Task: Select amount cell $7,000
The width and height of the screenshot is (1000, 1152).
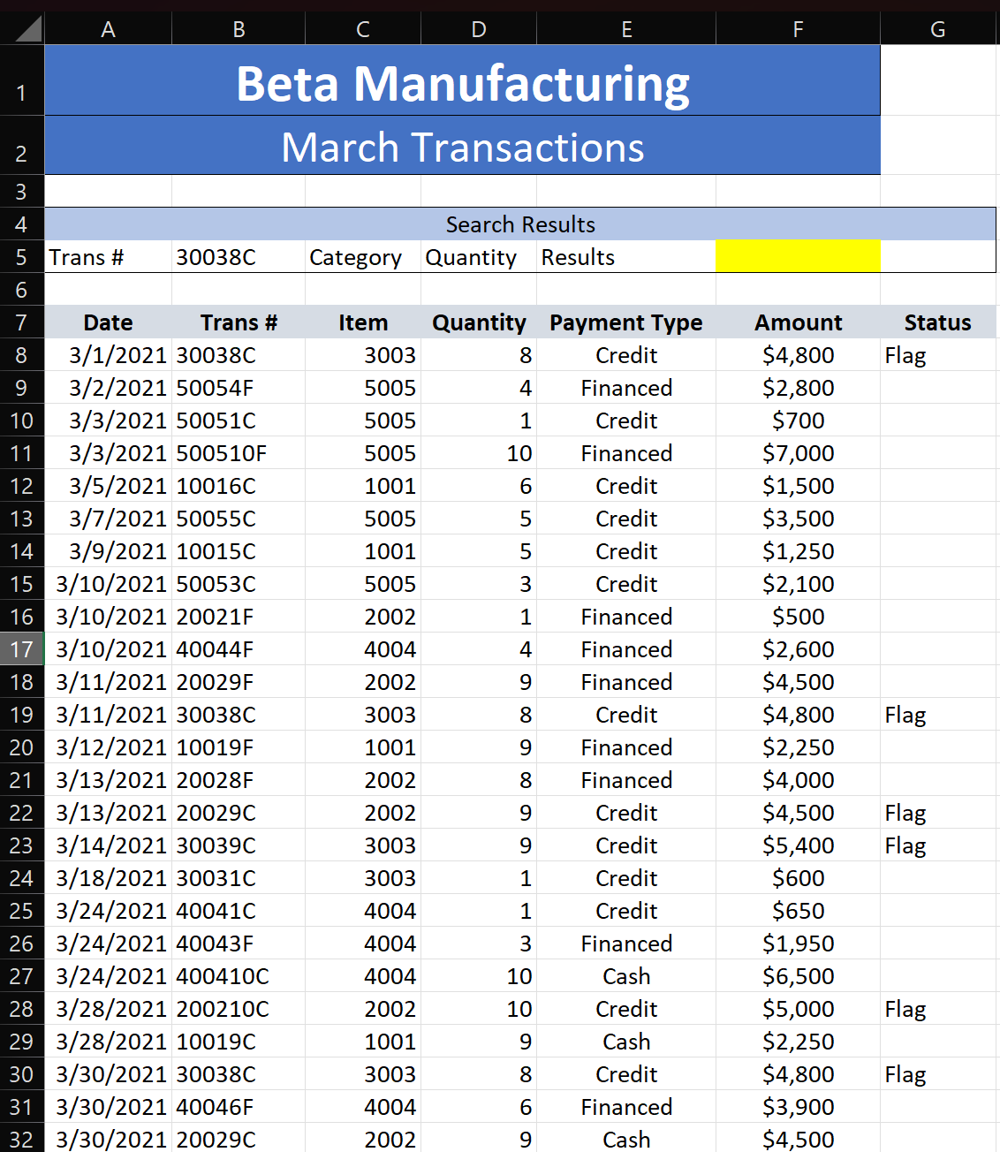Action: [x=798, y=453]
